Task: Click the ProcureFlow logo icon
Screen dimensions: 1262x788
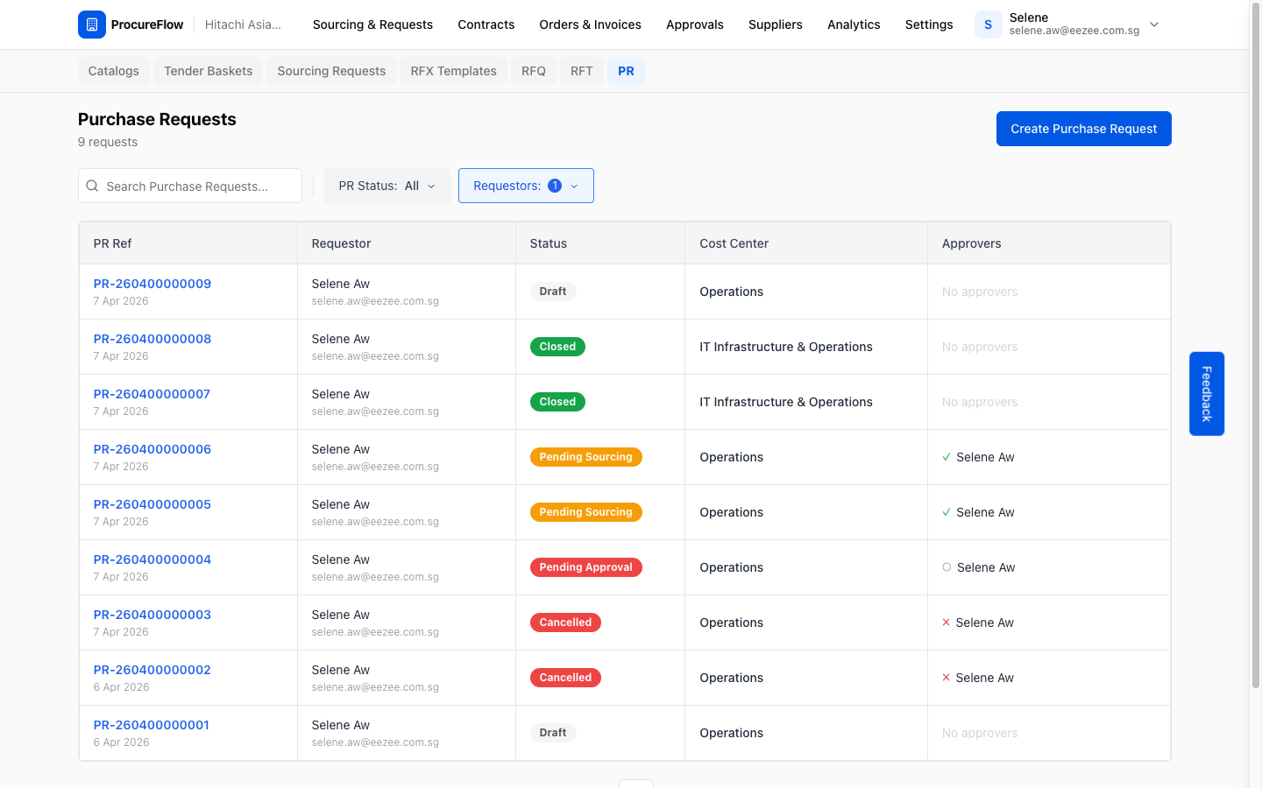Action: [x=92, y=25]
